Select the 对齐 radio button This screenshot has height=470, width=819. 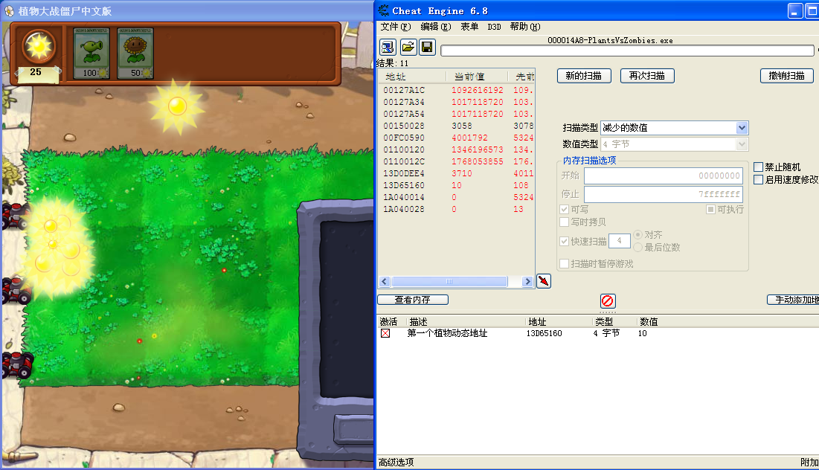click(x=637, y=234)
